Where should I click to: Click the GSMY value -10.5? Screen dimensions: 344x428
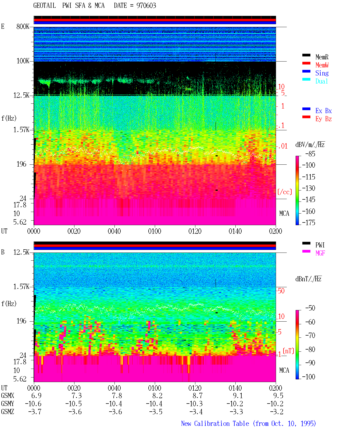coord(74,404)
